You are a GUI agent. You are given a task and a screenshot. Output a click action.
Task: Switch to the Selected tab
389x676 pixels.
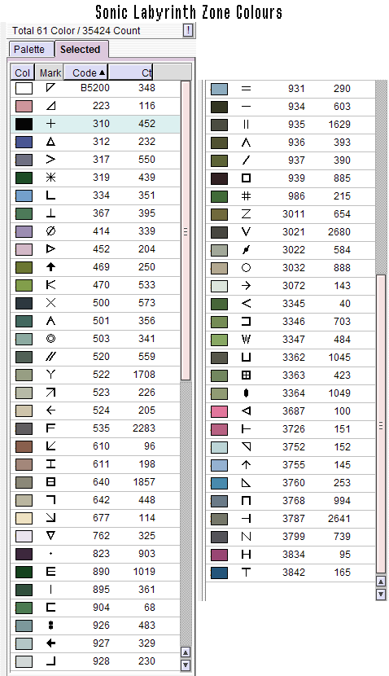tap(81, 49)
